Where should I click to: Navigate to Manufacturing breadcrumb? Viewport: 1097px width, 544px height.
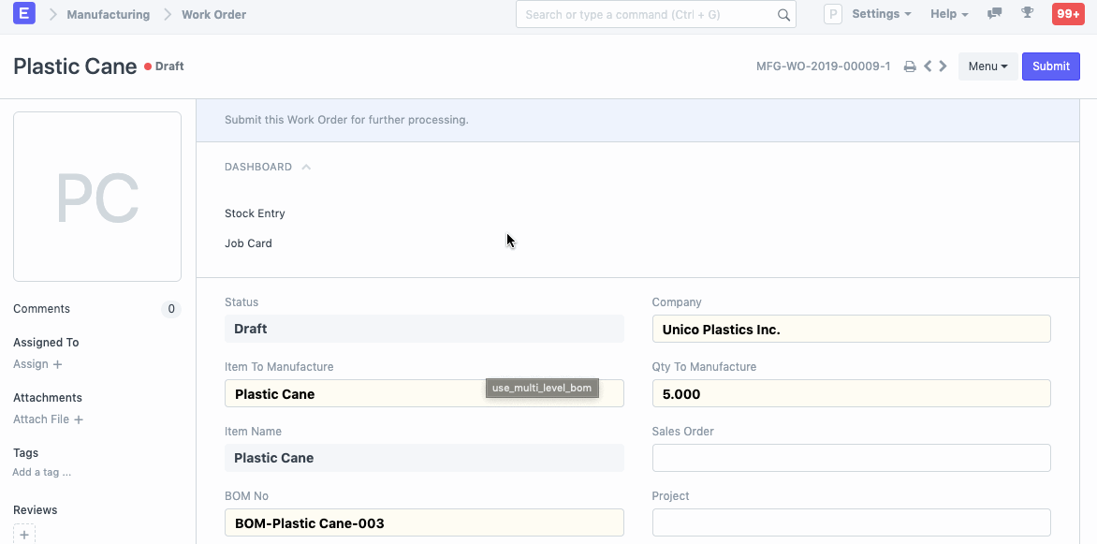coord(108,15)
